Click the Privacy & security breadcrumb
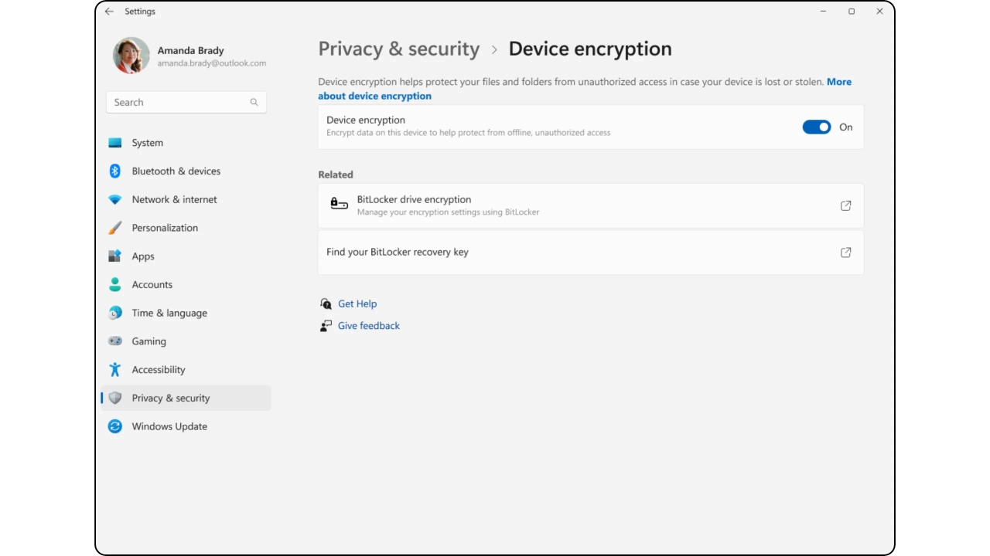Screen dimensions: 990x556 [x=399, y=49]
